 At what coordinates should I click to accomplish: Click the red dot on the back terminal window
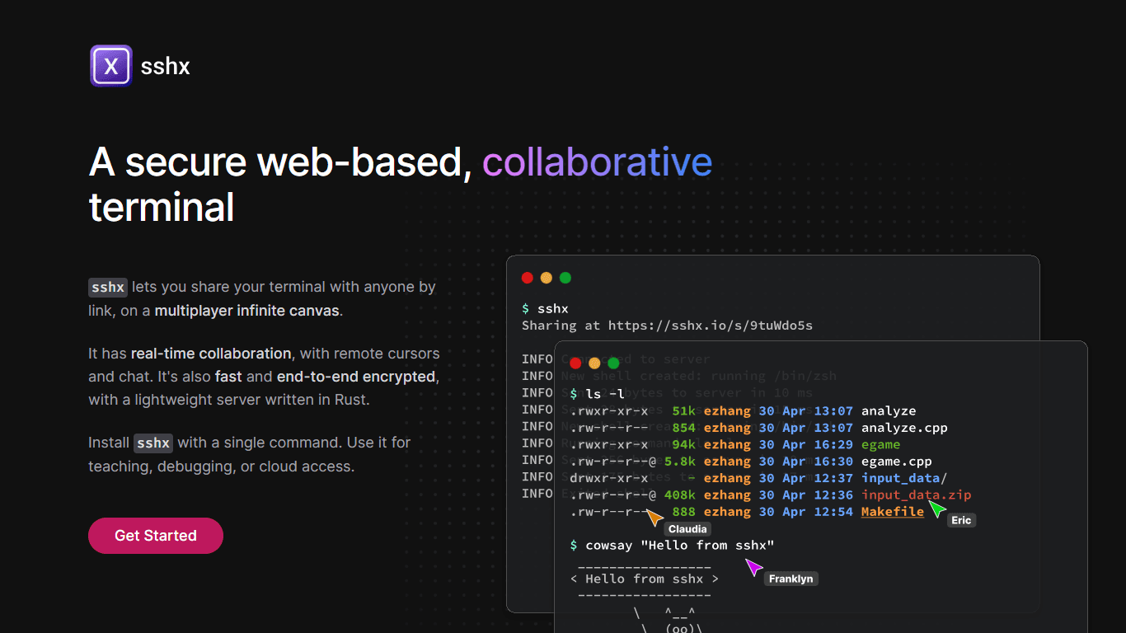click(x=528, y=278)
